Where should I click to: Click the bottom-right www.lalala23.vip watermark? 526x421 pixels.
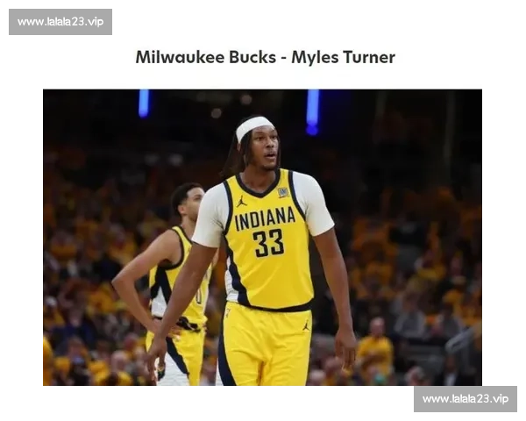[465, 399]
